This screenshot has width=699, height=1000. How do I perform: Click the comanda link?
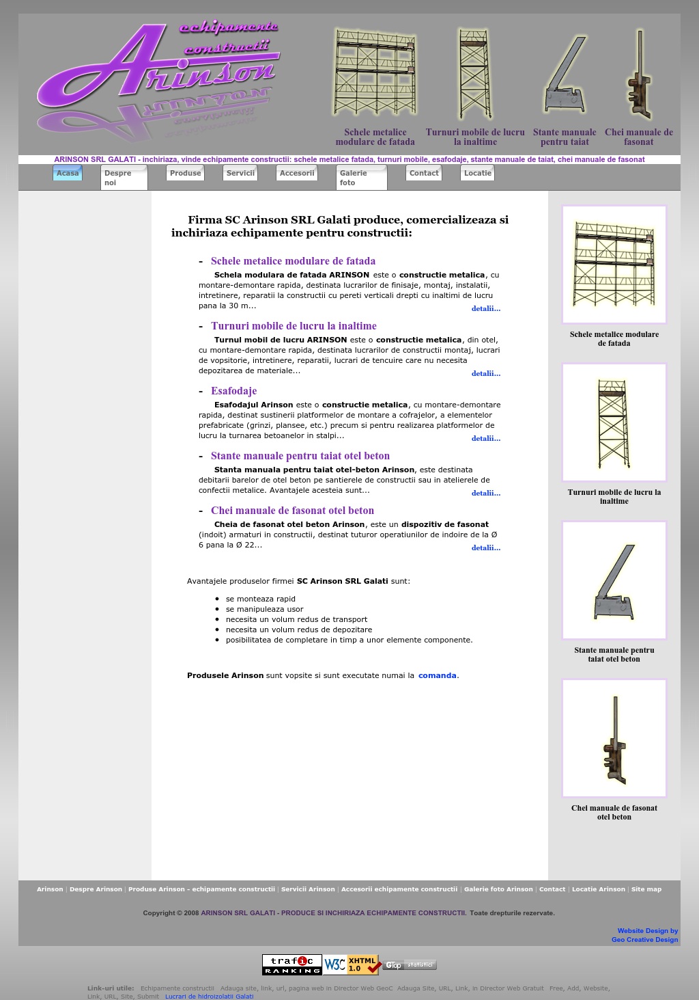click(438, 675)
